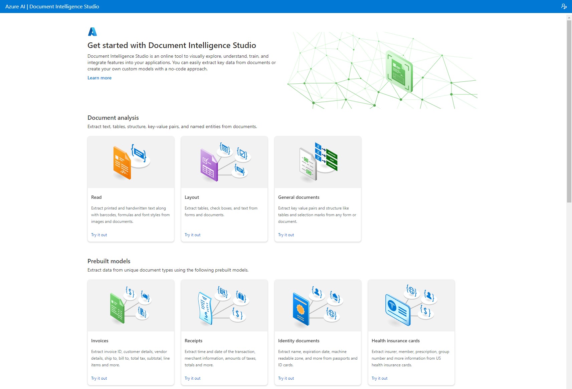The width and height of the screenshot is (572, 389).
Task: Try out the Invoices prebuilt model
Action: (x=99, y=378)
